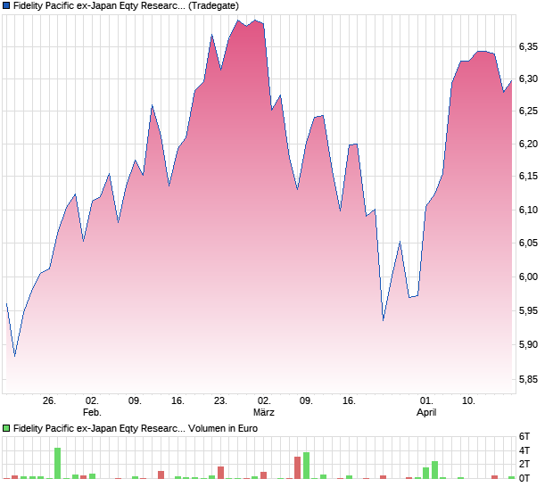Image resolution: width=553 pixels, height=487 pixels.
Task: Click the 'Feb.' month label
Action: 92,412
